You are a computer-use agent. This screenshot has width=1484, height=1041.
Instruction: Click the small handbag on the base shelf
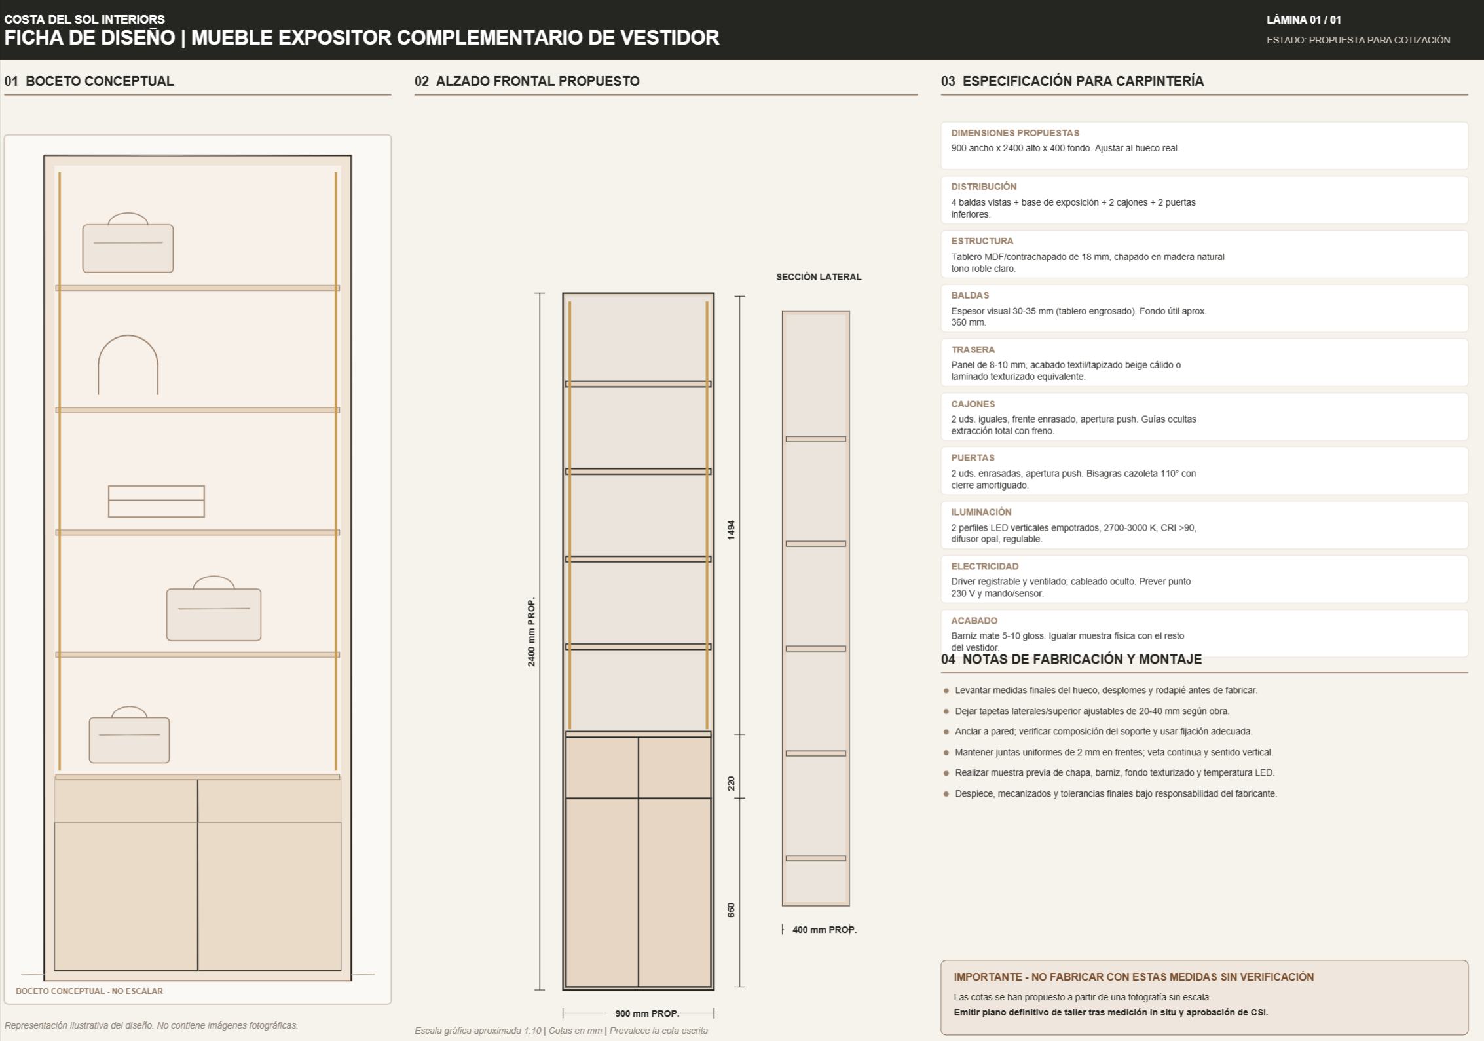pos(129,734)
